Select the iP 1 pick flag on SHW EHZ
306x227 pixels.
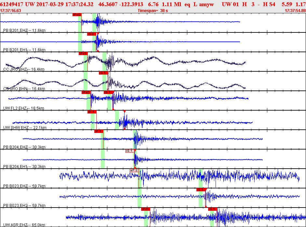pos(92,112)
